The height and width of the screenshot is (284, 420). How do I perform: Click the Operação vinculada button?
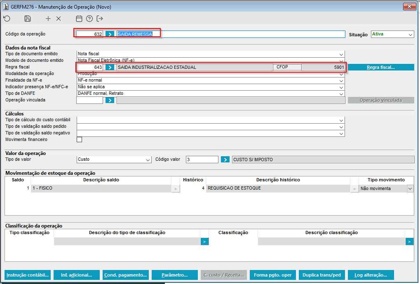[x=381, y=100]
